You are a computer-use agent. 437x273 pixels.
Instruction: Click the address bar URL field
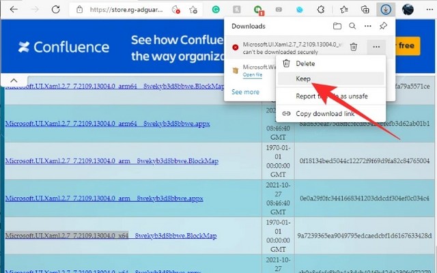(126, 10)
